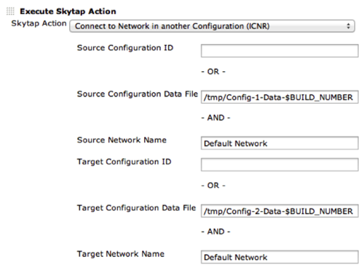
Task: Open the Skytap Action dropdown
Action: point(212,26)
